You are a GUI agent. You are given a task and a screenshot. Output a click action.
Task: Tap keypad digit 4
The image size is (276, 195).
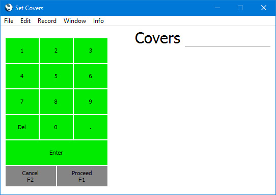coord(22,76)
